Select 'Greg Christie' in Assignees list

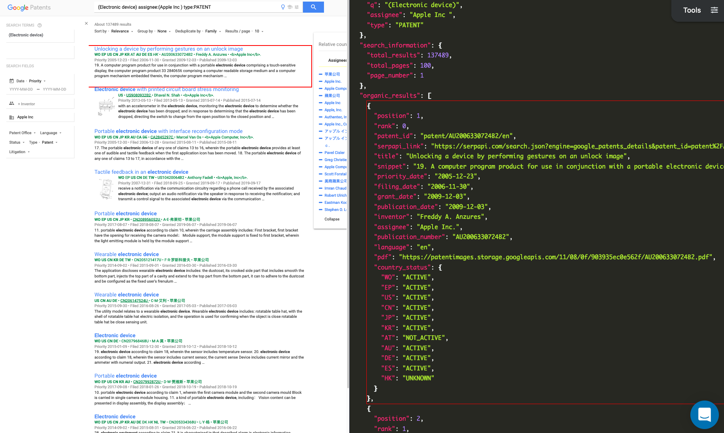point(335,160)
